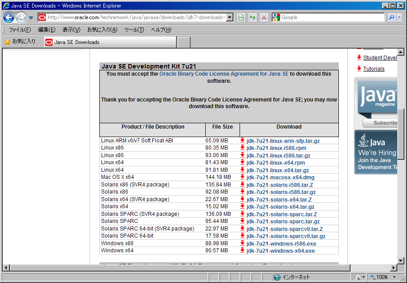Click red arrow icon beside Tutorials
The height and width of the screenshot is (283, 407).
pyautogui.click(x=359, y=69)
